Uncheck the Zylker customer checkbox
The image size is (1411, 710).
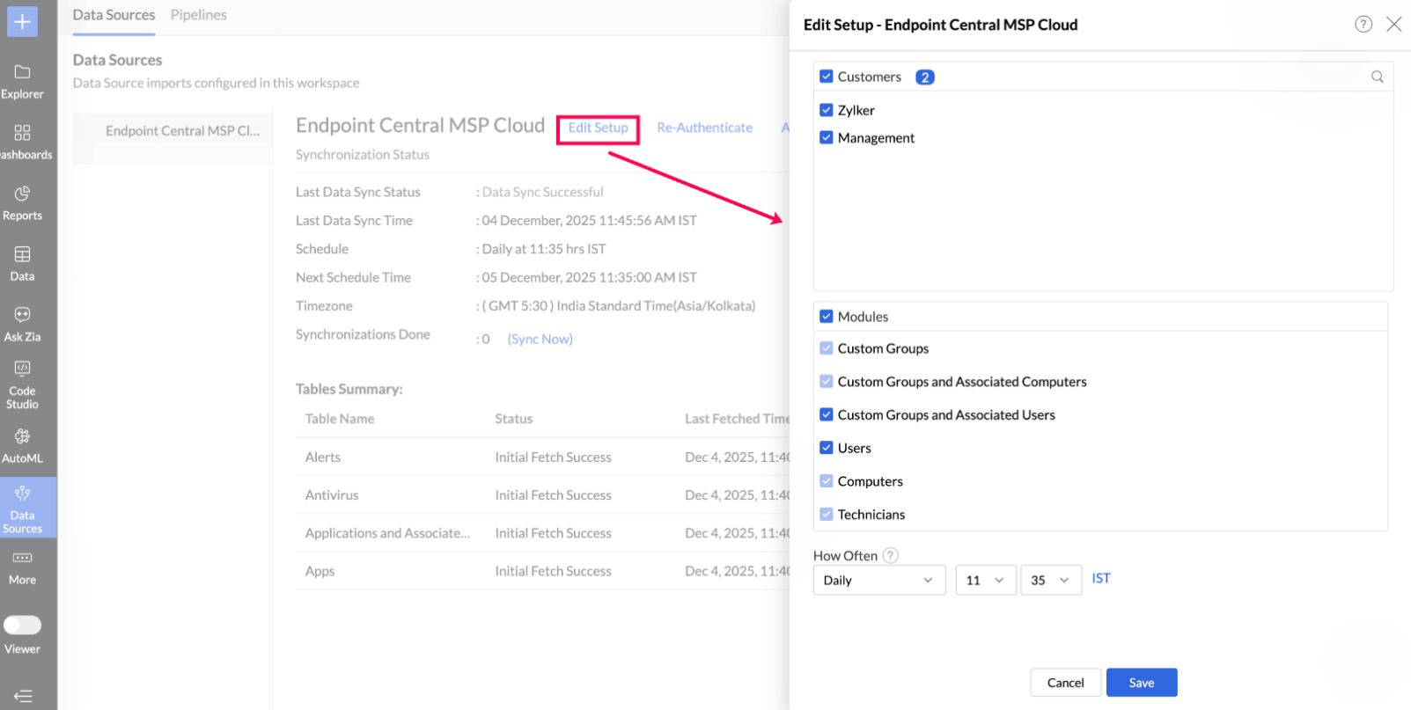tap(826, 110)
